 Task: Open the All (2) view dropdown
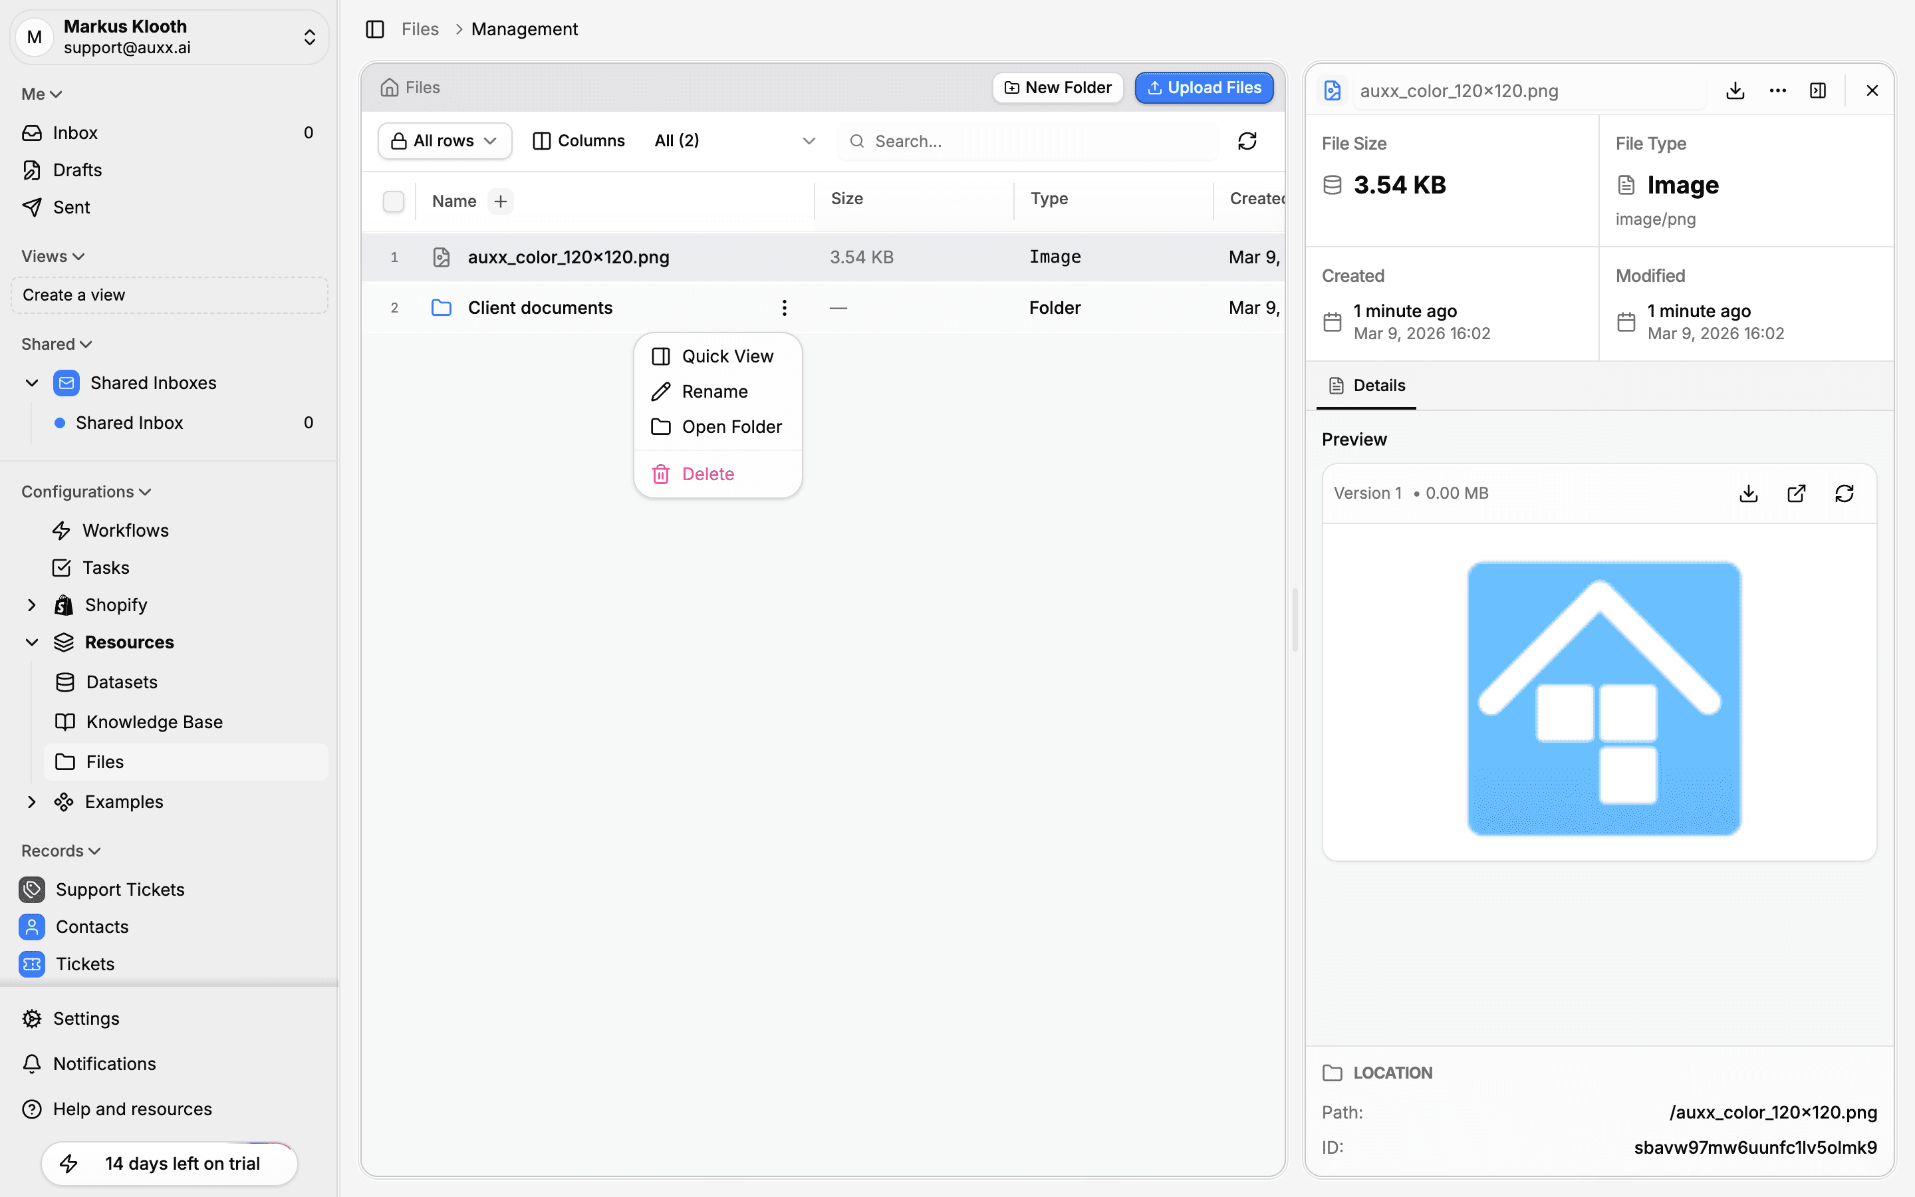click(734, 141)
